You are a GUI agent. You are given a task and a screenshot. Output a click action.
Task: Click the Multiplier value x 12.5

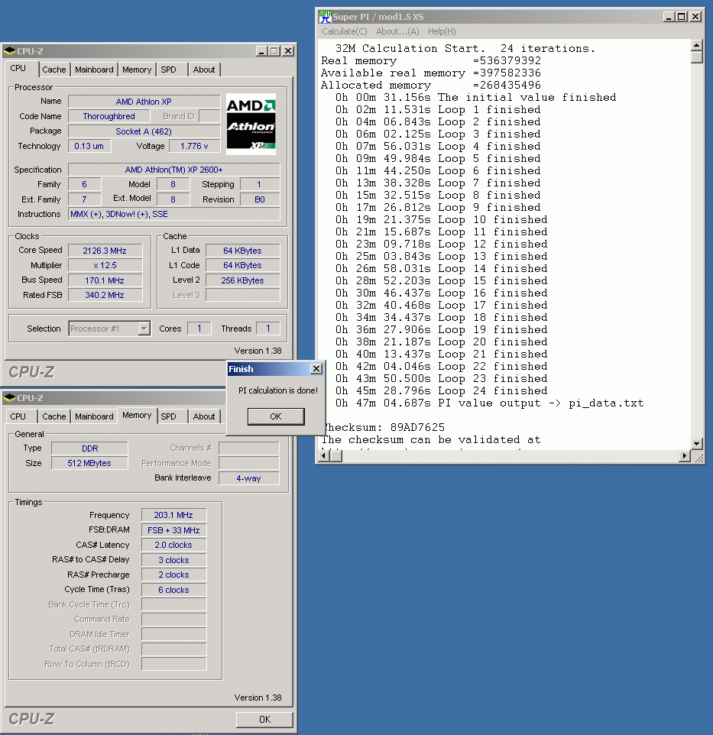(x=105, y=265)
